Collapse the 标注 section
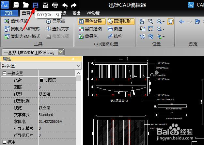Screen dimensions: 204x145 (x=4, y=142)
